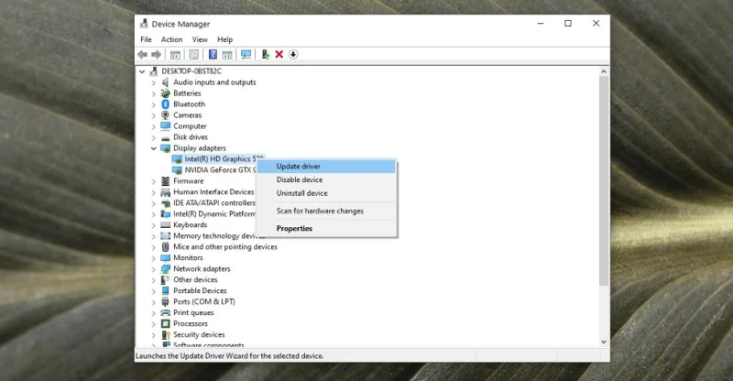This screenshot has width=733, height=381.
Task: Click Scan for hardware changes monitor icon
Action: pos(246,55)
